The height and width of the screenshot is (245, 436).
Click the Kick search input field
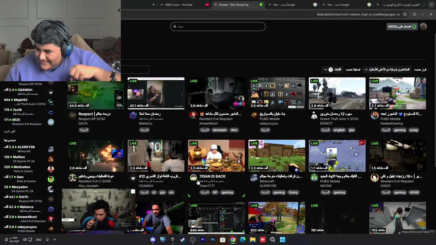click(x=218, y=27)
